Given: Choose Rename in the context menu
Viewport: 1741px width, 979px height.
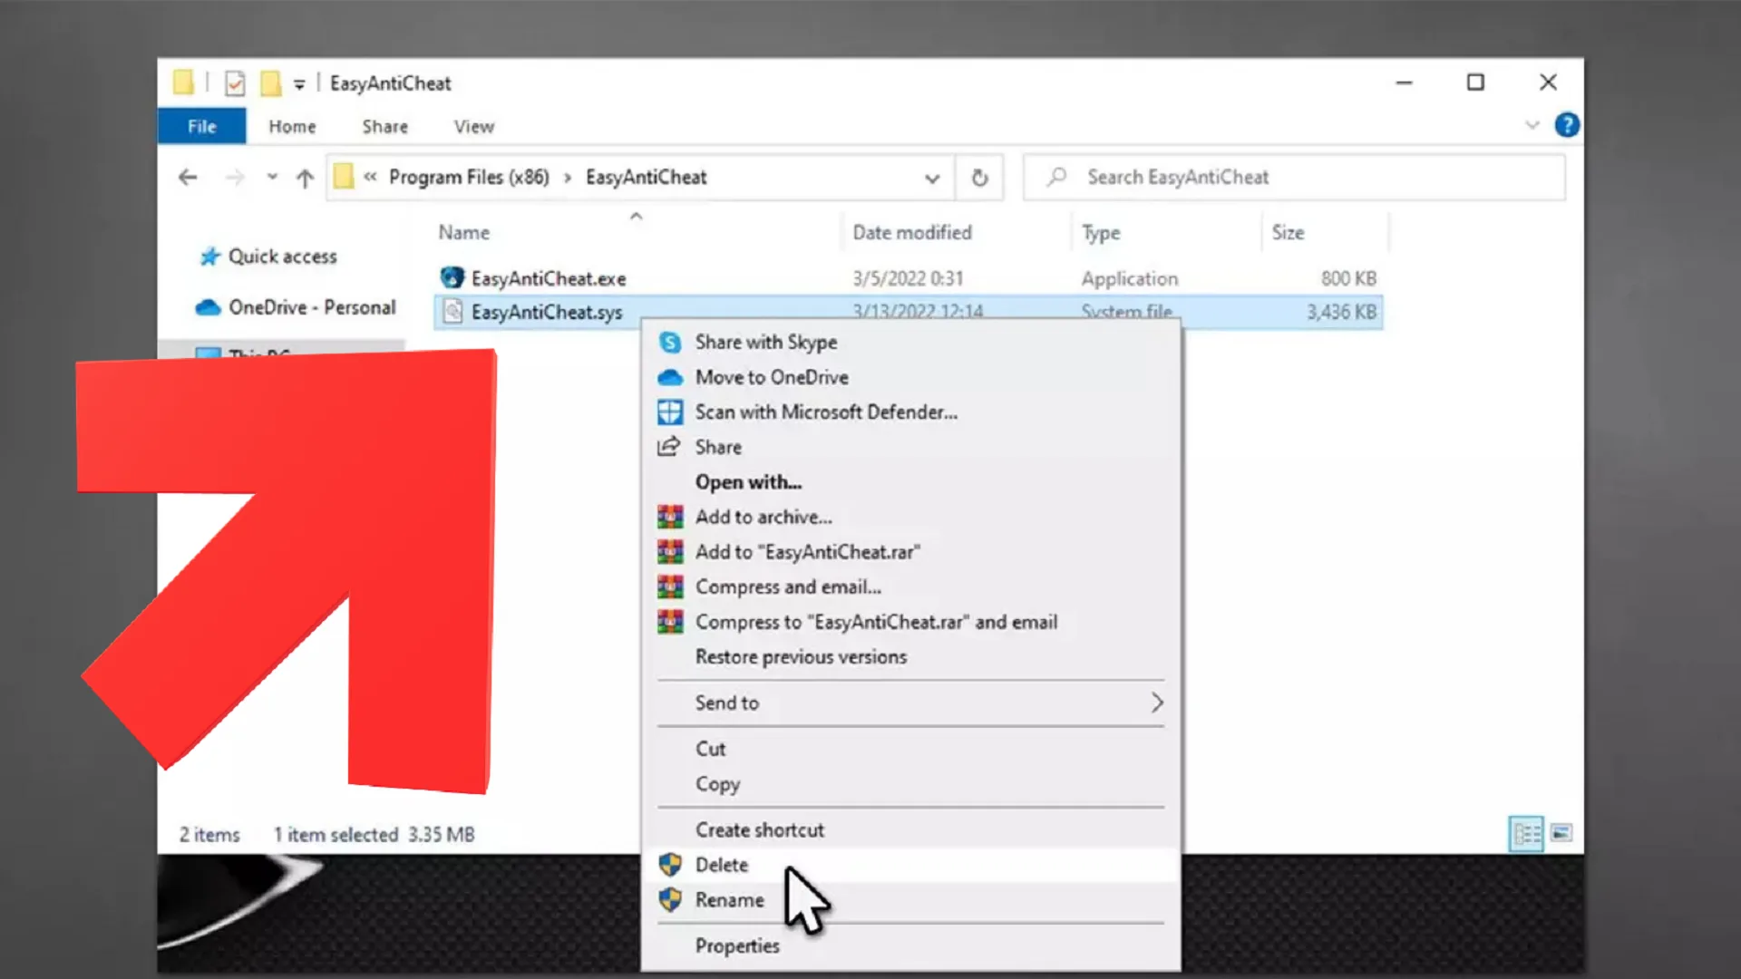Looking at the screenshot, I should [x=729, y=899].
